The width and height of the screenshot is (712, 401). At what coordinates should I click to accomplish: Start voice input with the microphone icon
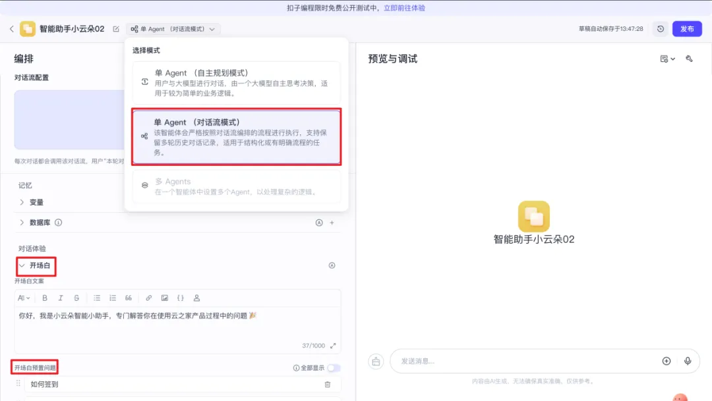point(688,361)
